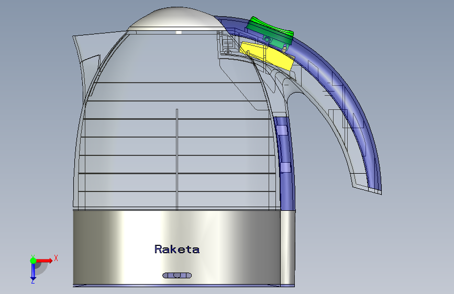The image size is (454, 294).
Task: Click the green Y axis origin ball
Action: click(x=33, y=261)
